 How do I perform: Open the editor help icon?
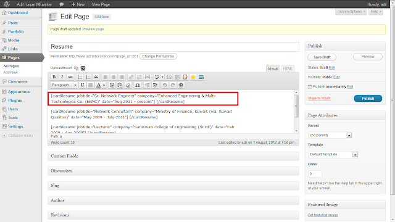pos(181,85)
